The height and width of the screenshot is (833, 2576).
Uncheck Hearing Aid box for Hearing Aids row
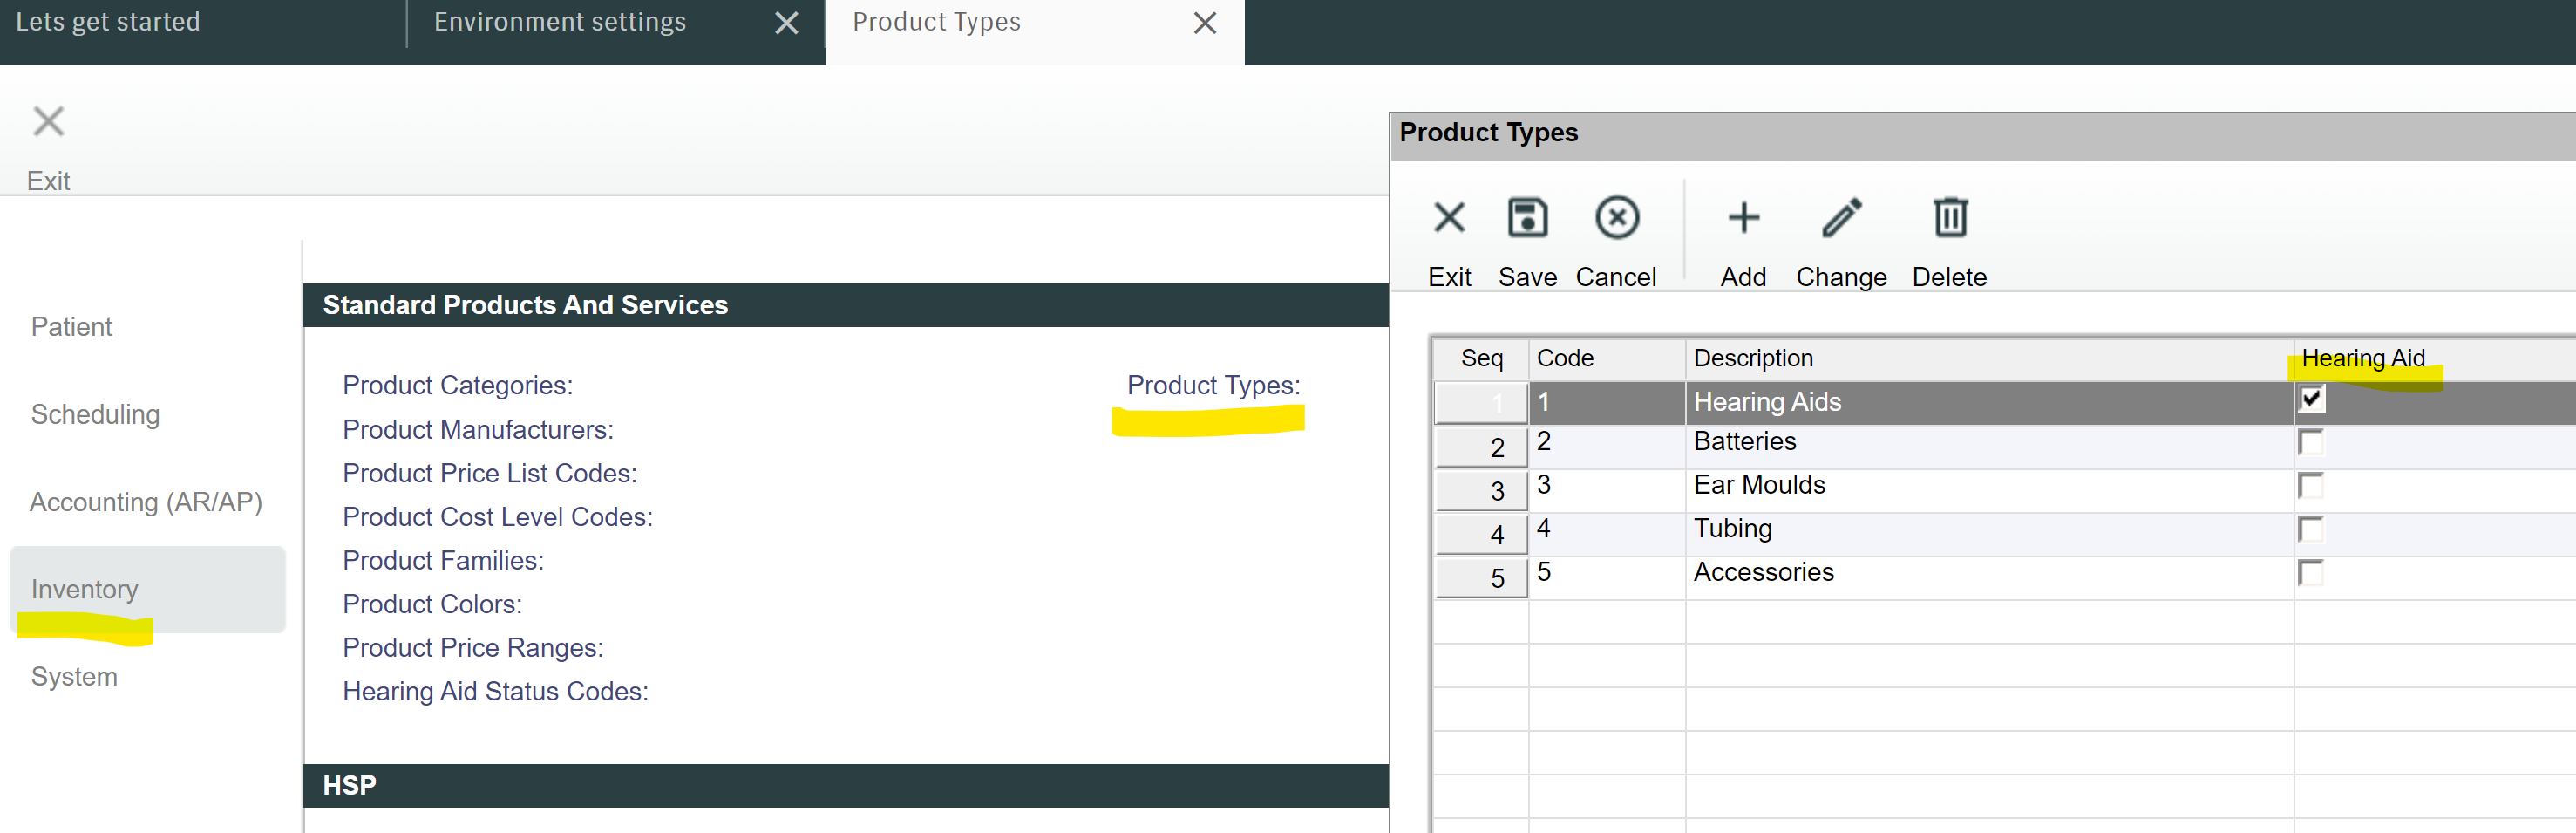pyautogui.click(x=2310, y=399)
